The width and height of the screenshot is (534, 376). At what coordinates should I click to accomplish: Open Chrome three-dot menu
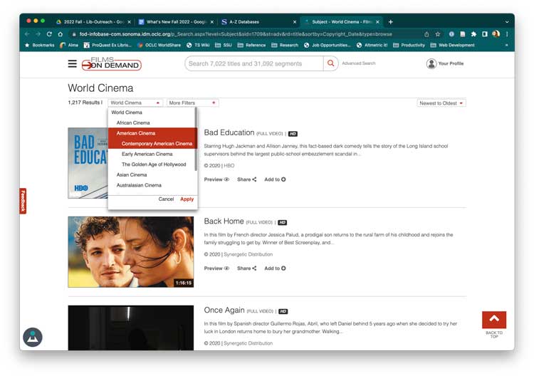tap(507, 34)
